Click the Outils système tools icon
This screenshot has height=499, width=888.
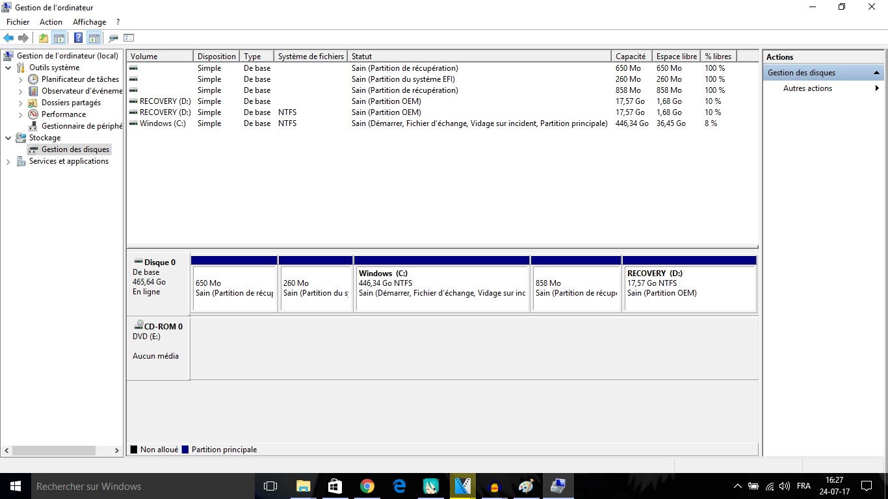[21, 68]
